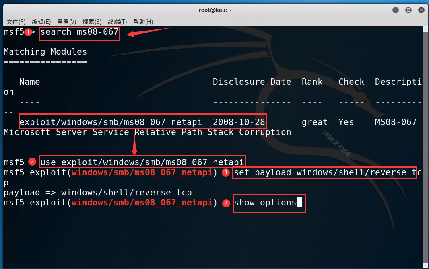This screenshot has width=429, height=269.
Task: Open the 文件(F) menu
Action: tap(16, 22)
